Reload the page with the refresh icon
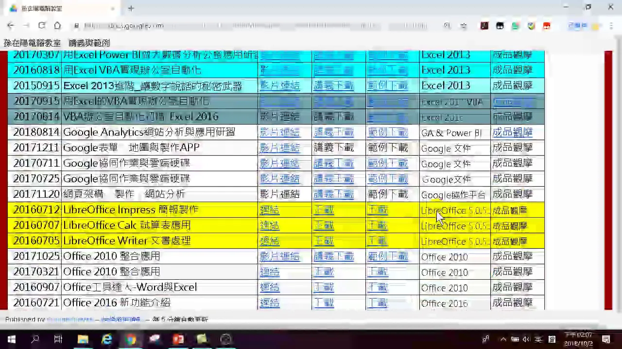The width and height of the screenshot is (622, 349). tap(42, 26)
